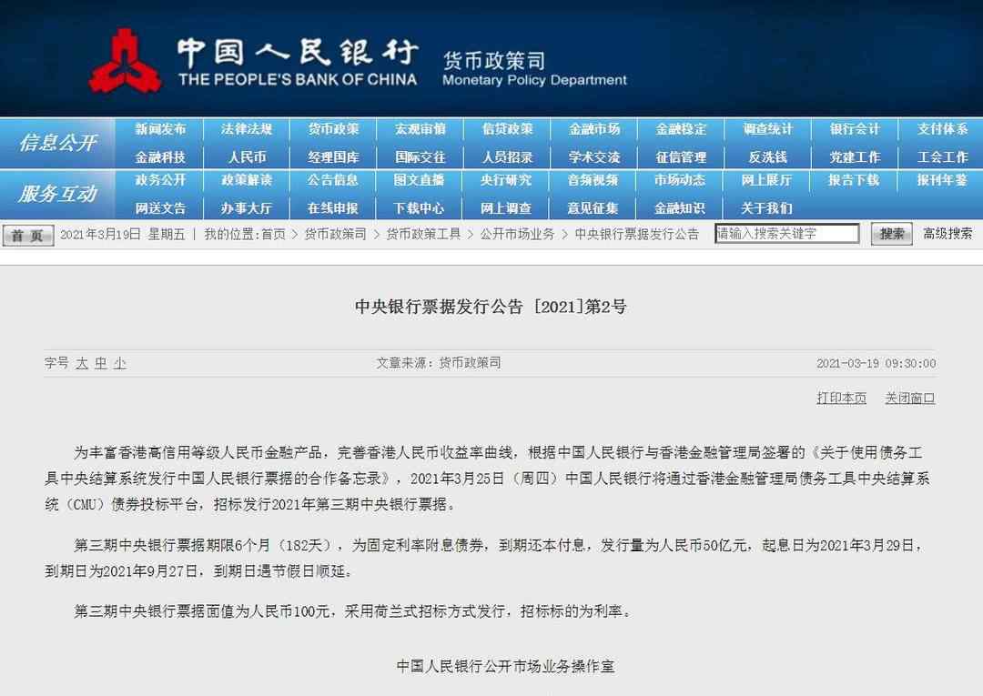Open 金融知识 section
This screenshot has width=983, height=696.
[680, 208]
